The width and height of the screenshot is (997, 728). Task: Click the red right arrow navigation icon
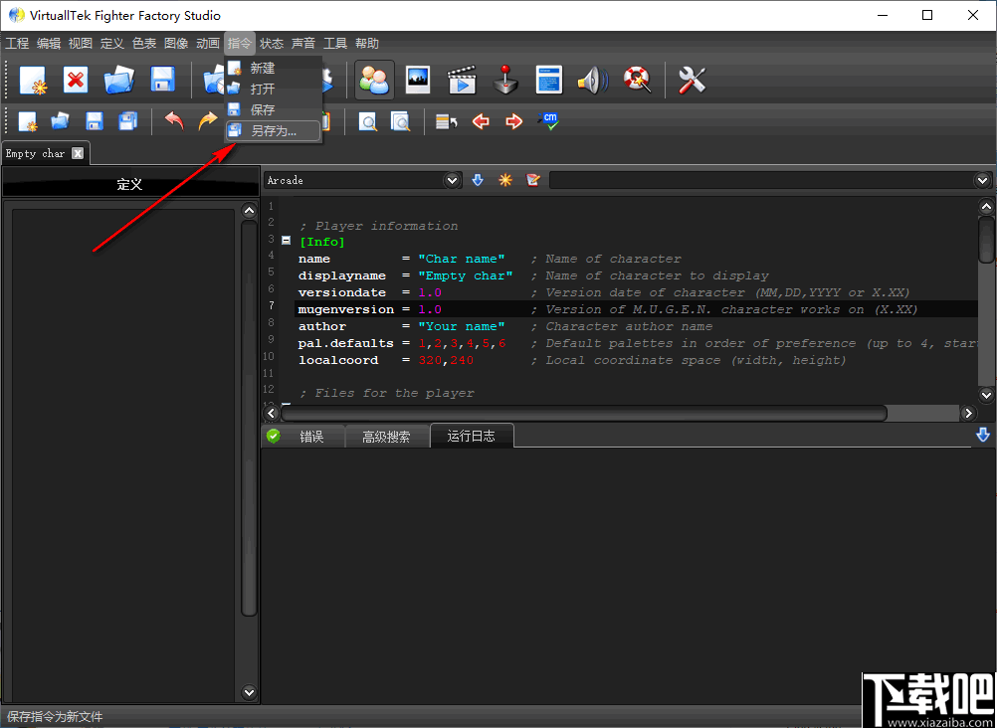tap(513, 120)
